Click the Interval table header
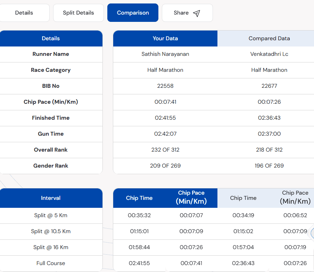The height and width of the screenshot is (272, 314). click(x=51, y=198)
